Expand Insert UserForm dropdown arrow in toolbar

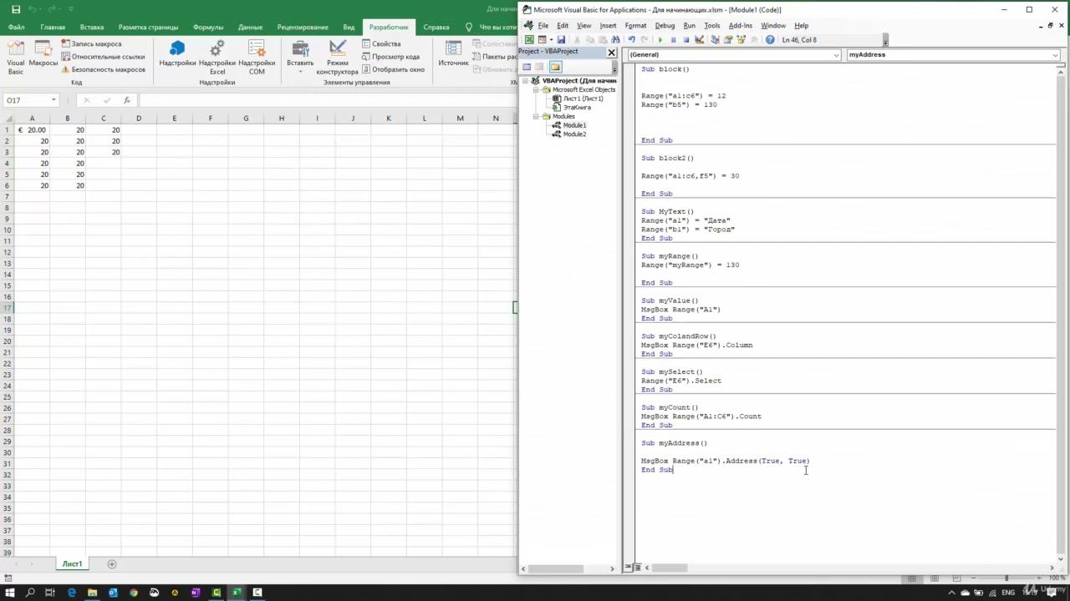pos(552,39)
